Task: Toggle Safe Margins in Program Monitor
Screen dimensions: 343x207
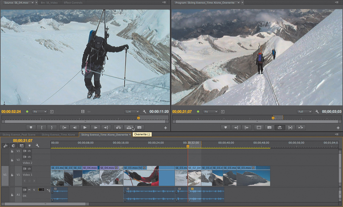Action: click(259, 128)
